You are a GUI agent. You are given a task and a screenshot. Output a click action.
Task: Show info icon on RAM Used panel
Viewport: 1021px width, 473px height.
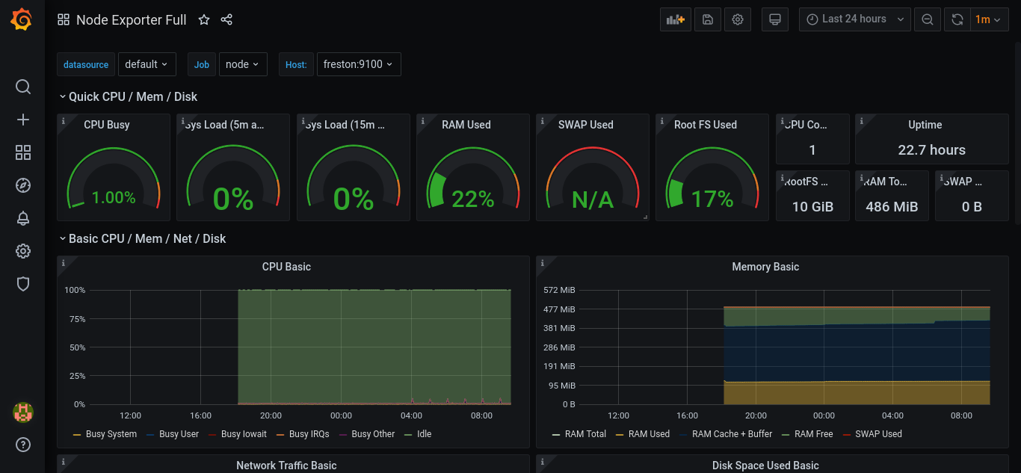[x=422, y=120]
